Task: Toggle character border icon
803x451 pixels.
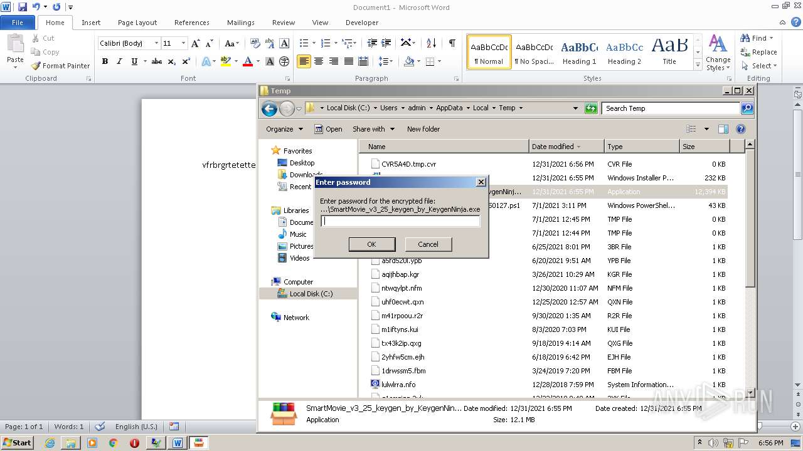Action: (x=284, y=43)
